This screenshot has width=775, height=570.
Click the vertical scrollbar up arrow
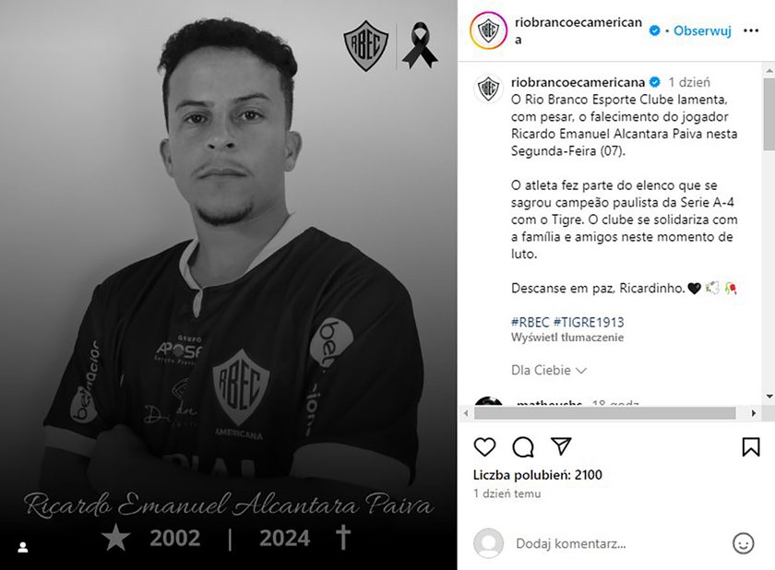(769, 71)
